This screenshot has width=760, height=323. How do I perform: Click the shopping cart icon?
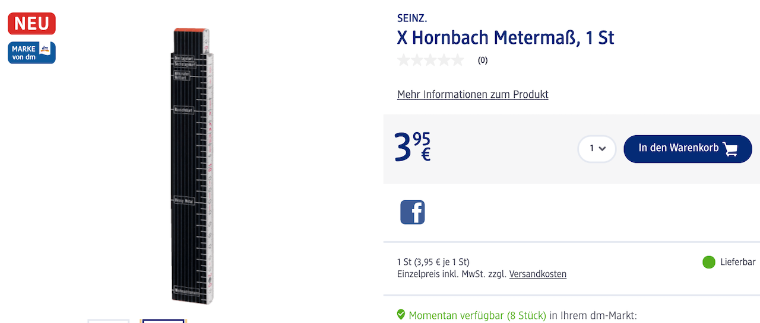730,149
